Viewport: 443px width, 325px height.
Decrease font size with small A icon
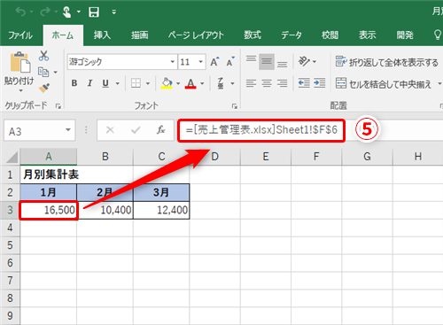coord(230,62)
